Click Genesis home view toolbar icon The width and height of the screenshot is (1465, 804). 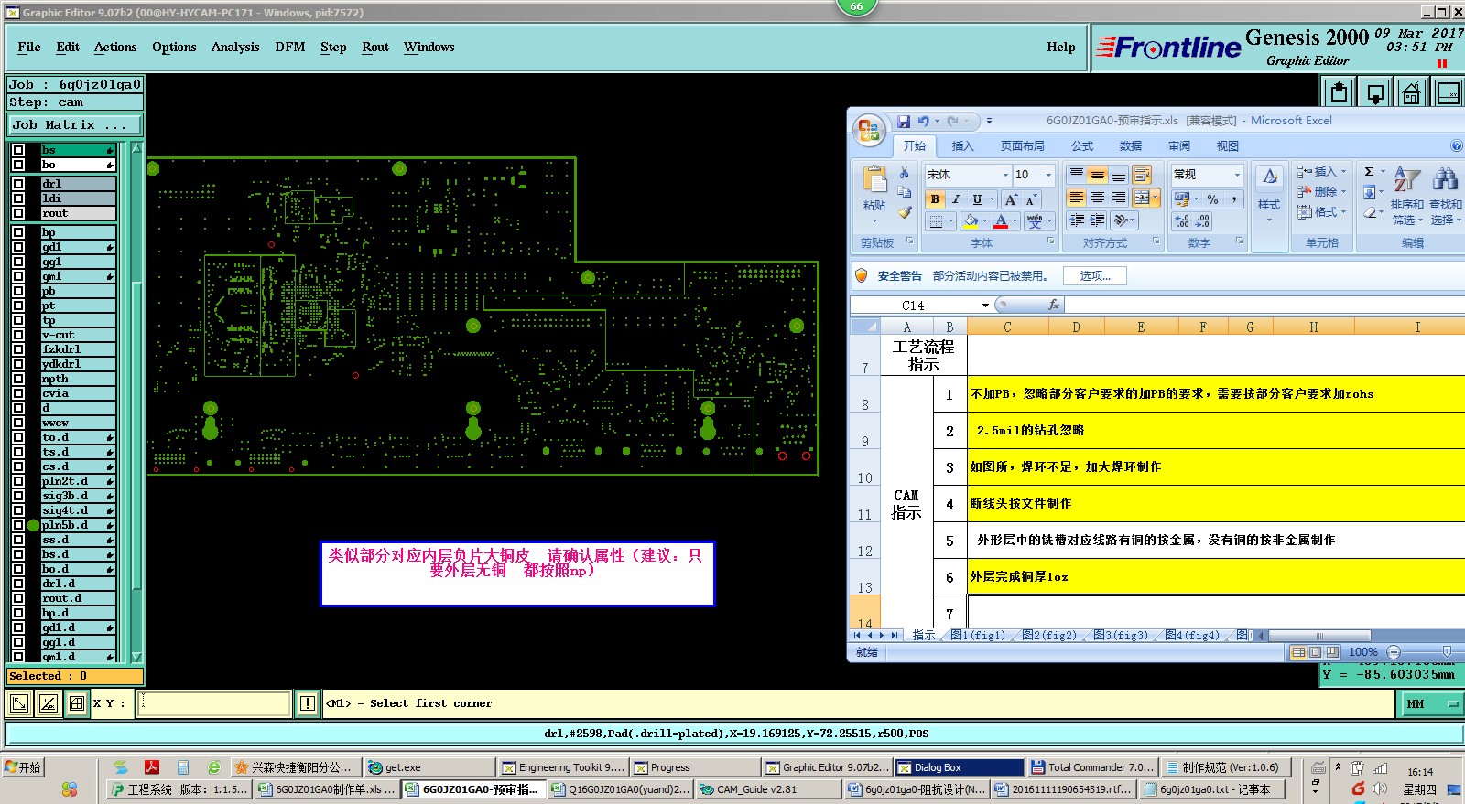click(1411, 92)
